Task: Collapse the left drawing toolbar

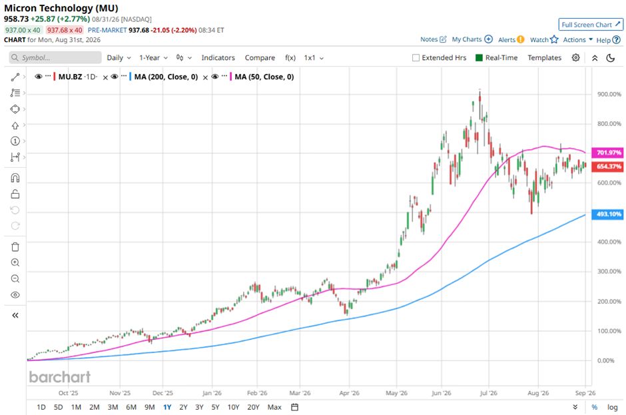Action: [15, 315]
